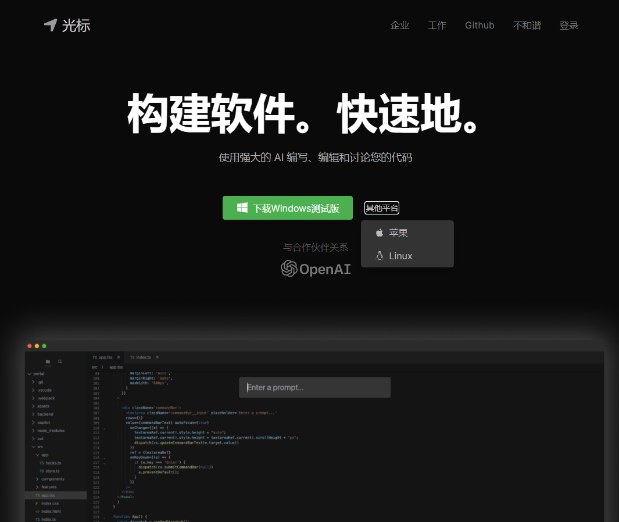Click the Apple icon in the platform menu
Viewport: 619px width, 522px height.
click(380, 233)
